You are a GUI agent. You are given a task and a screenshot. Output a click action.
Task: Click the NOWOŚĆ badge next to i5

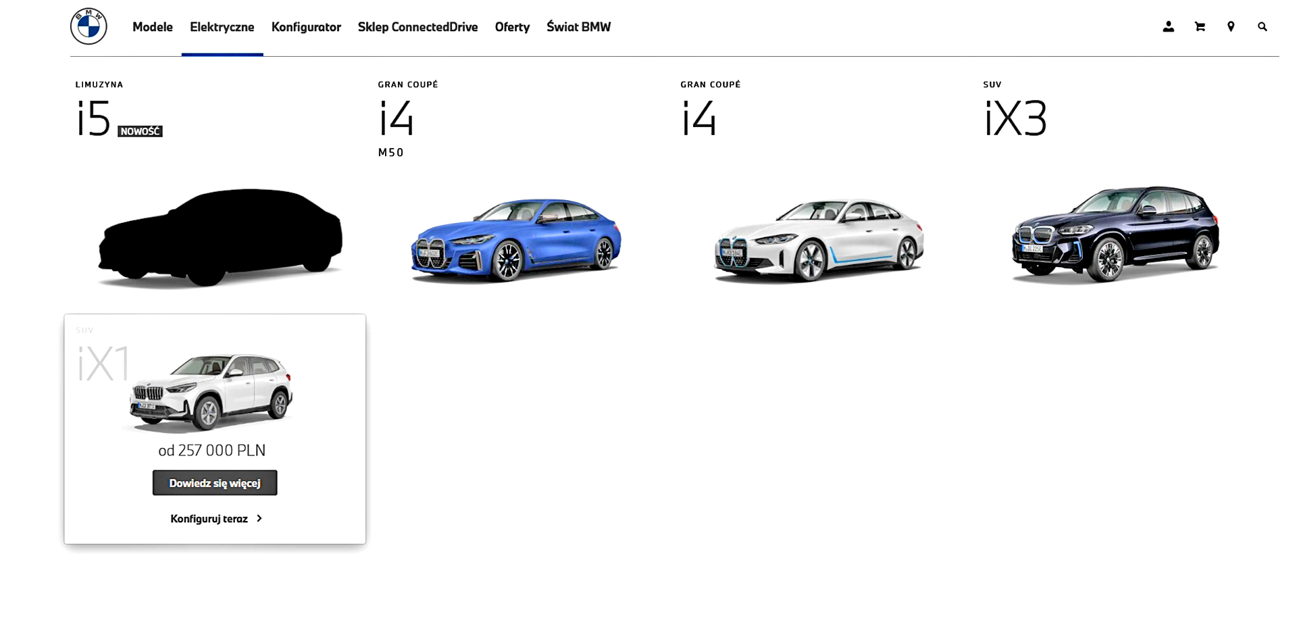pyautogui.click(x=140, y=131)
